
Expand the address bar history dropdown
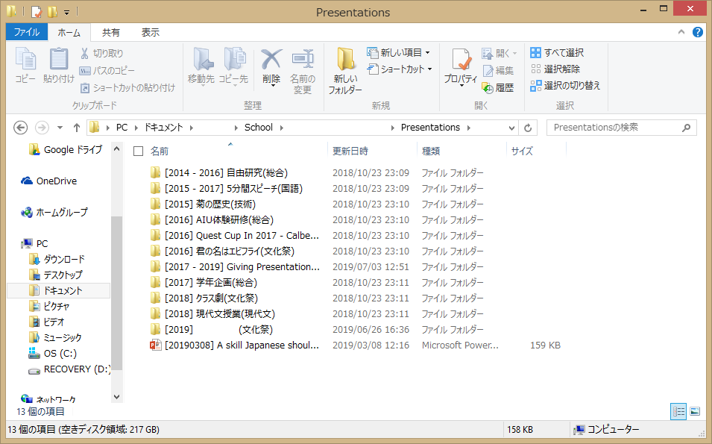coord(511,128)
